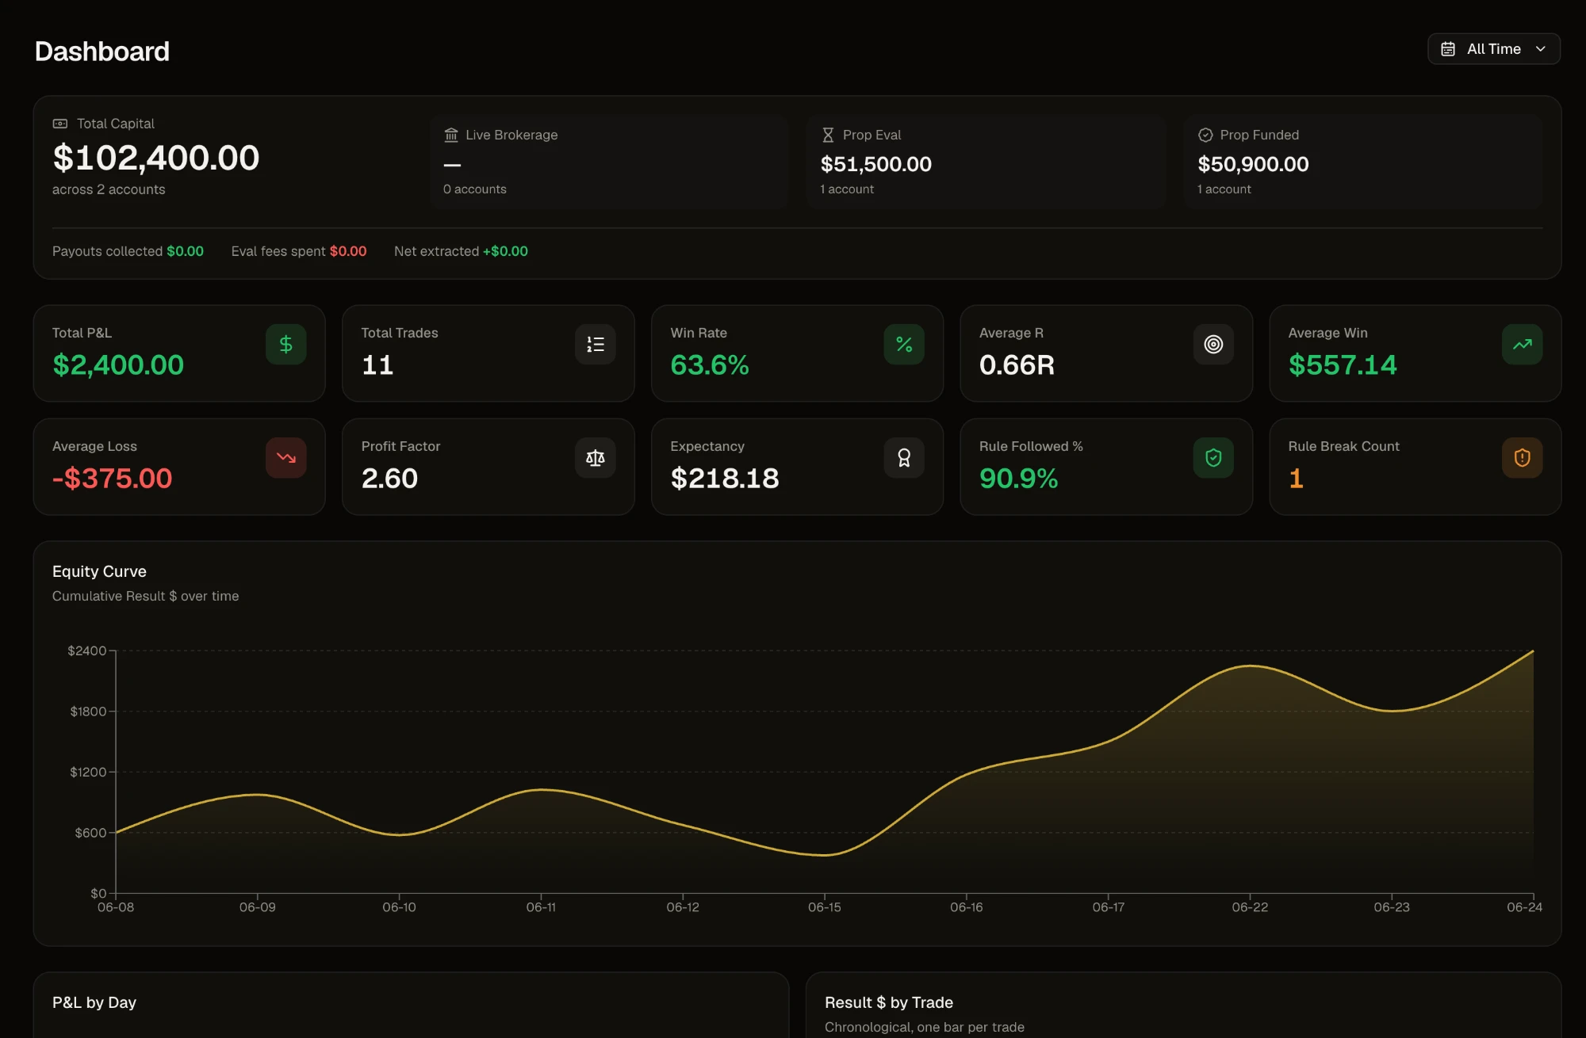1586x1038 pixels.
Task: Click the Total Capital banknote icon
Action: pos(60,124)
